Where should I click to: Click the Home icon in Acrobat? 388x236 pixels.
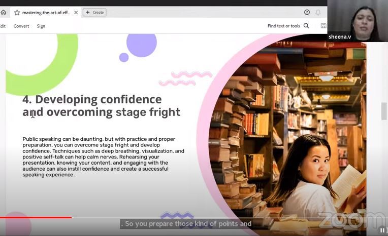click(4, 12)
